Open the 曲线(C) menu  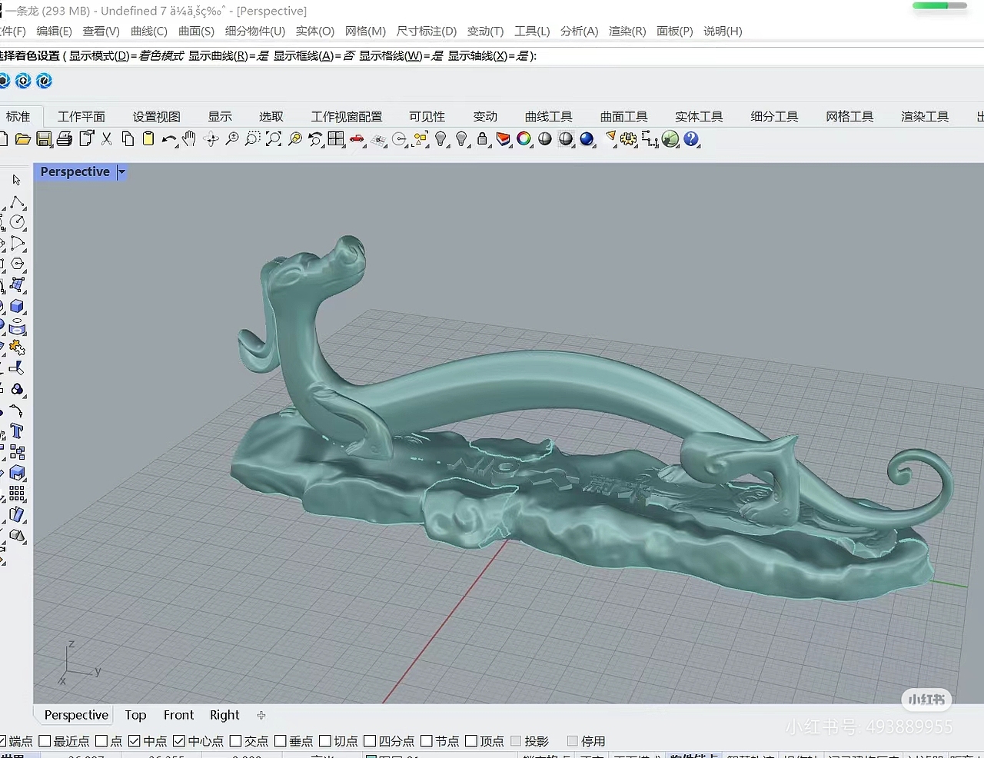(x=149, y=32)
